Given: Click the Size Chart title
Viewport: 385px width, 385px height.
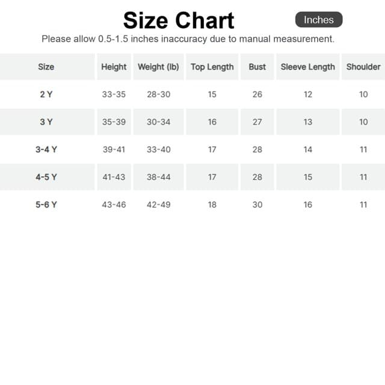Looking at the screenshot, I should point(179,20).
